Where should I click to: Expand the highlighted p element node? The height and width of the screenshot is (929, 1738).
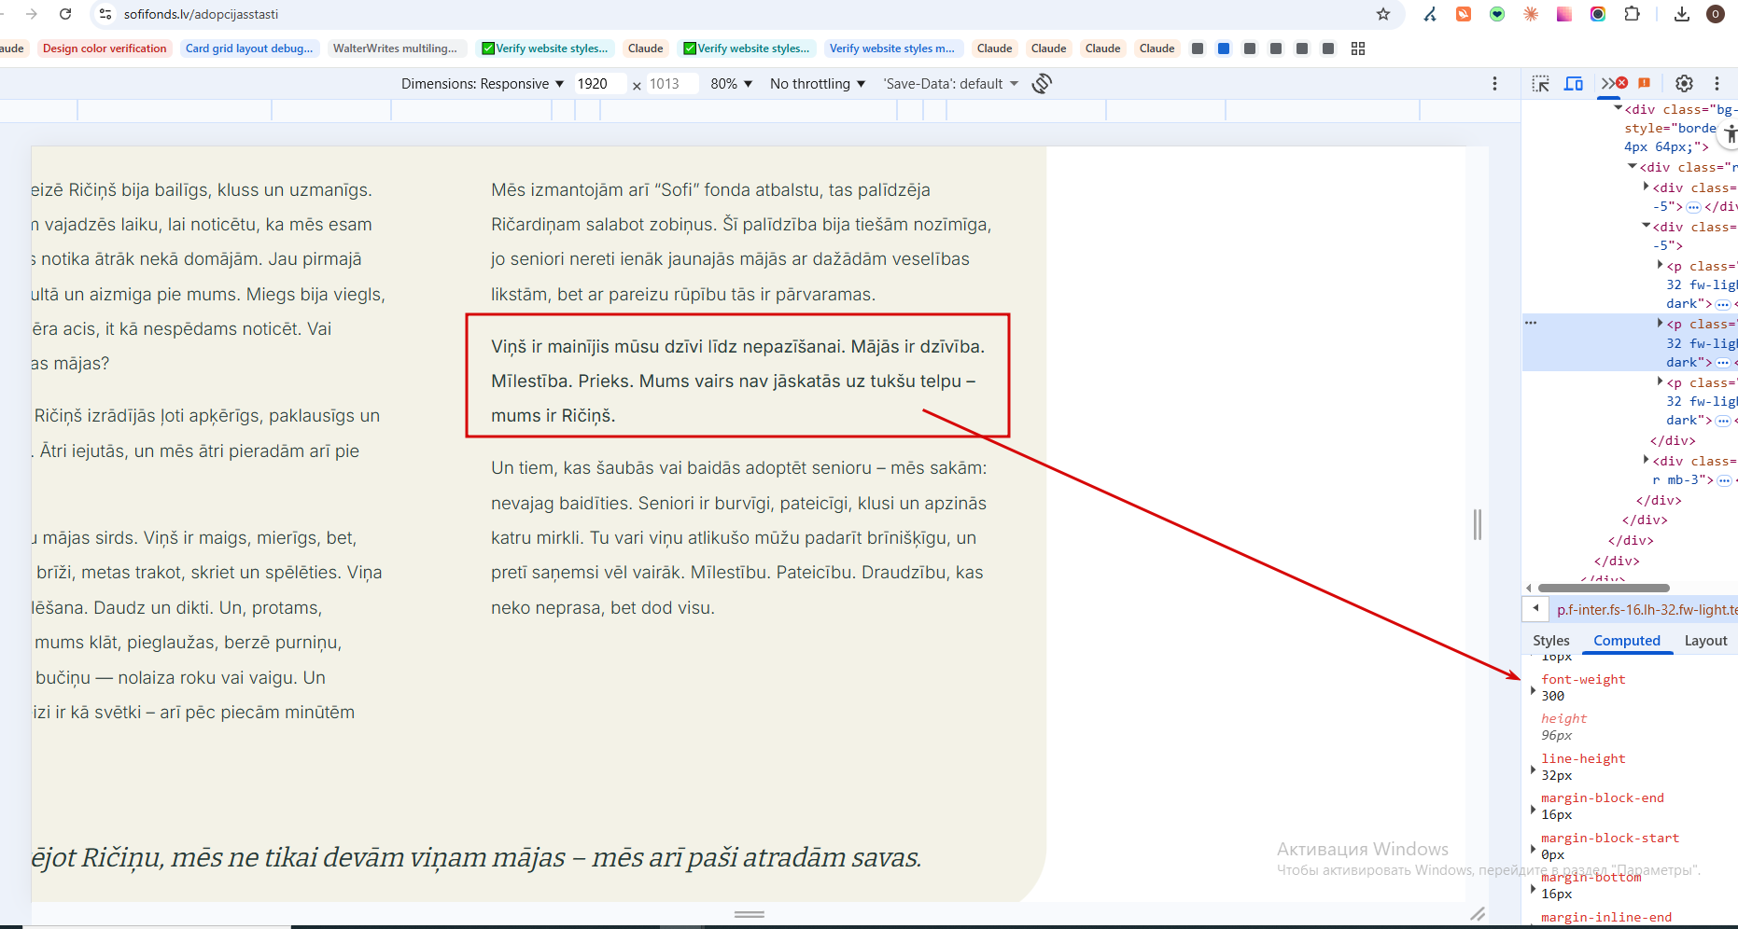1661,323
